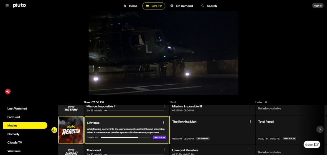Click Watch Now for Lifeforce
The image size is (327, 155).
159,137
